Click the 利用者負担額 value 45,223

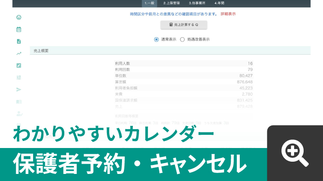(x=246, y=88)
